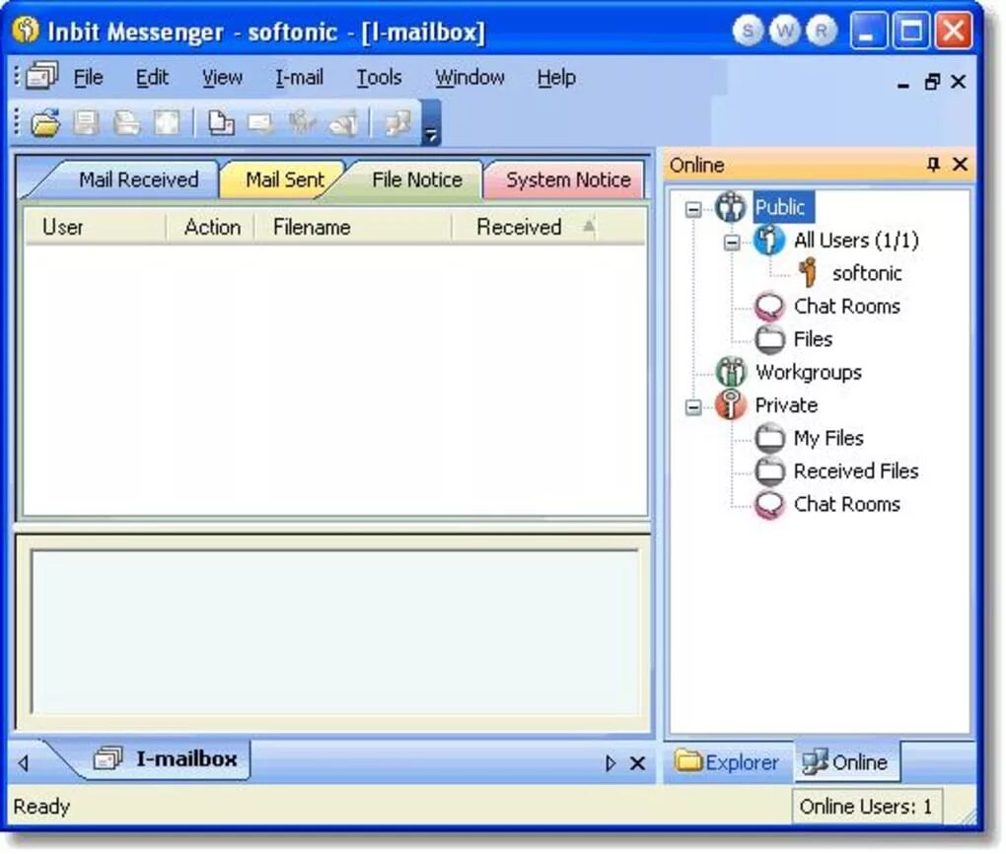Open the Help menu
1006x854 pixels.
(x=556, y=78)
